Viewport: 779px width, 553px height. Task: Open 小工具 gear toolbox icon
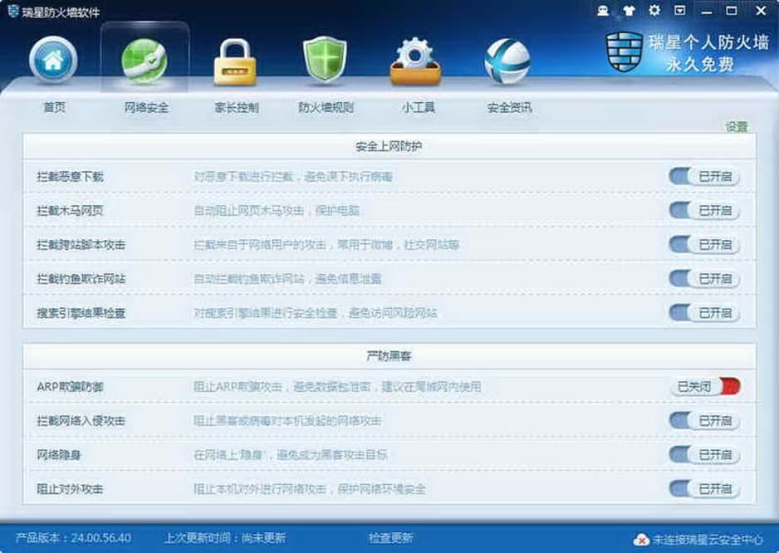pos(416,61)
